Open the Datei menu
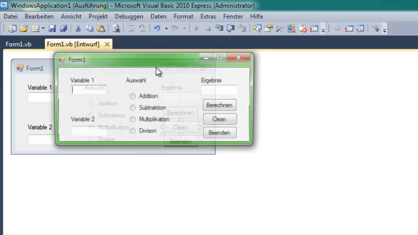 (x=10, y=16)
